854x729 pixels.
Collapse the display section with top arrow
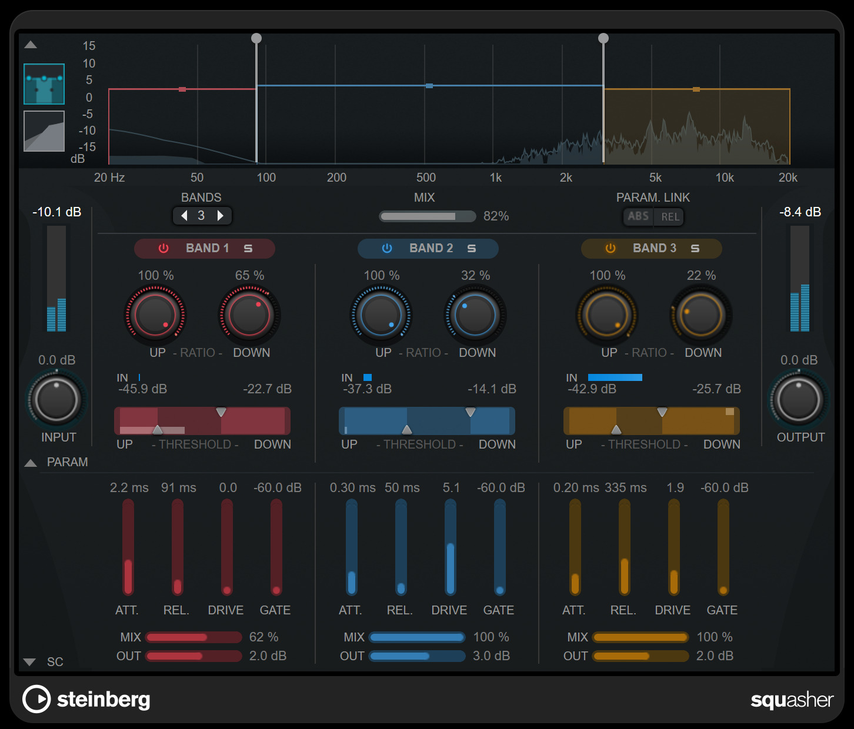[31, 45]
